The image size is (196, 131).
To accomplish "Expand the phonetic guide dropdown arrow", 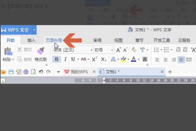I will click(x=148, y=50).
